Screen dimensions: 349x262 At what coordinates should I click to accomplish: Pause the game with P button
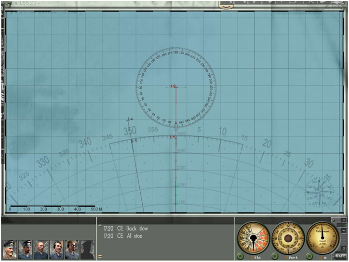click(344, 248)
